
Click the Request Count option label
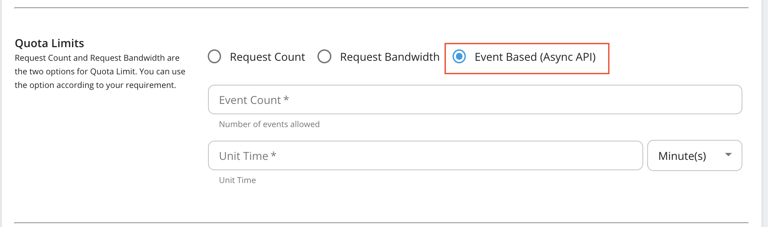[267, 57]
